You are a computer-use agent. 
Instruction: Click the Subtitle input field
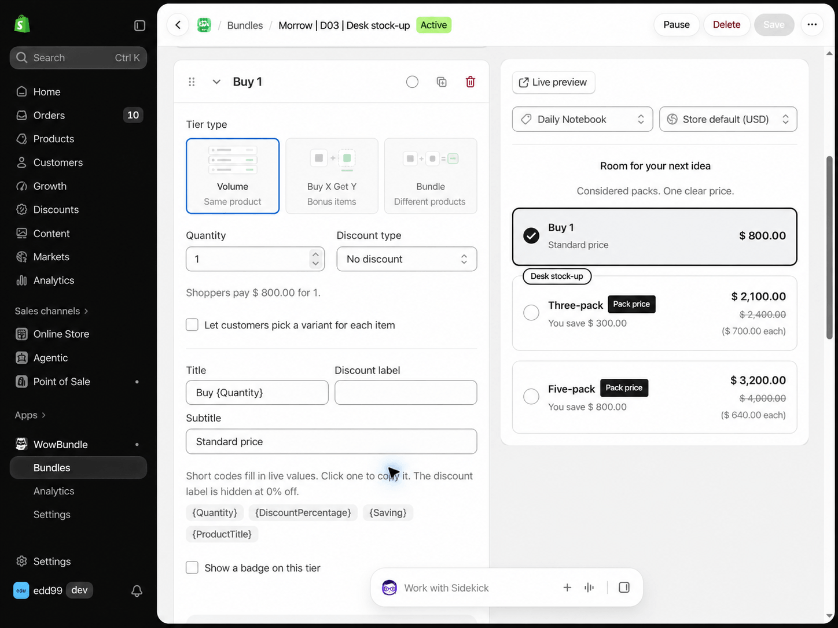point(331,442)
